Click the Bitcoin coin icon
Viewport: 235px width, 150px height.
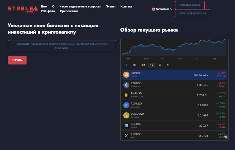(x=126, y=75)
